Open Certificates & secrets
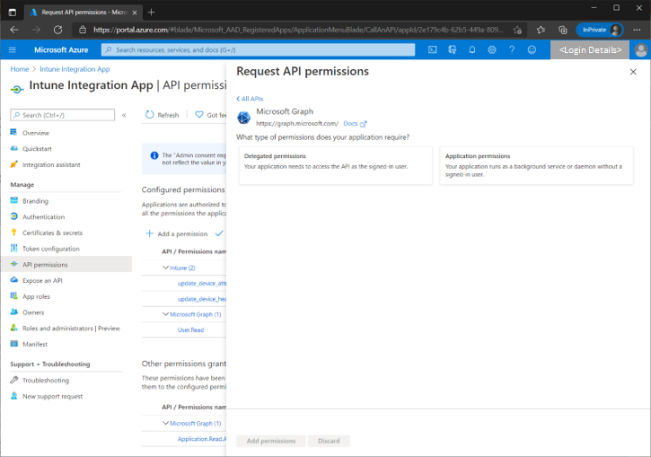 point(52,233)
